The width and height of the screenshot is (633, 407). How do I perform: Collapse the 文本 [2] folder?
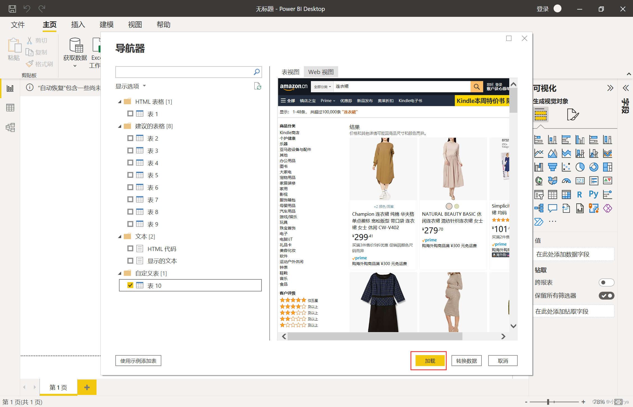[120, 236]
